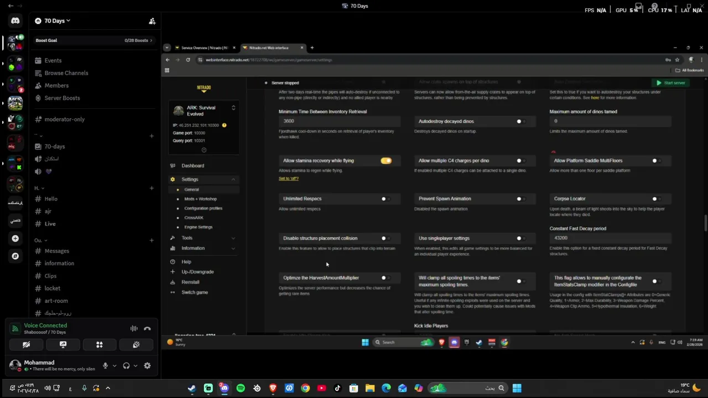Disconnect from voice using the hang-up icon
The height and width of the screenshot is (398, 708).
pos(147,328)
